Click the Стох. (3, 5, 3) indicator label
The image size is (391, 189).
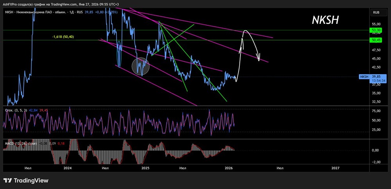[15, 110]
